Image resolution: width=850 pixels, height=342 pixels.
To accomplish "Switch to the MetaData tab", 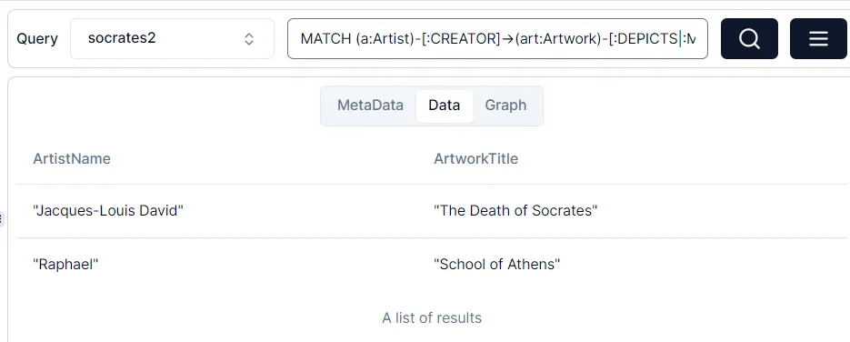I will coord(370,106).
